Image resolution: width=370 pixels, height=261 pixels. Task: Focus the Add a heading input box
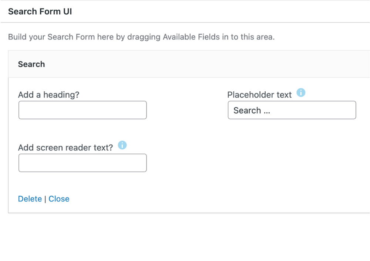pos(83,110)
